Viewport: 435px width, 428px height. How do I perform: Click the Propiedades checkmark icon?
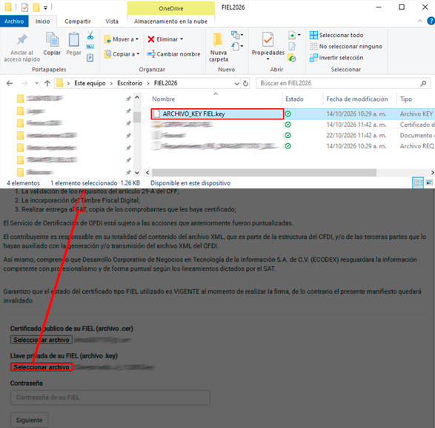(x=268, y=39)
